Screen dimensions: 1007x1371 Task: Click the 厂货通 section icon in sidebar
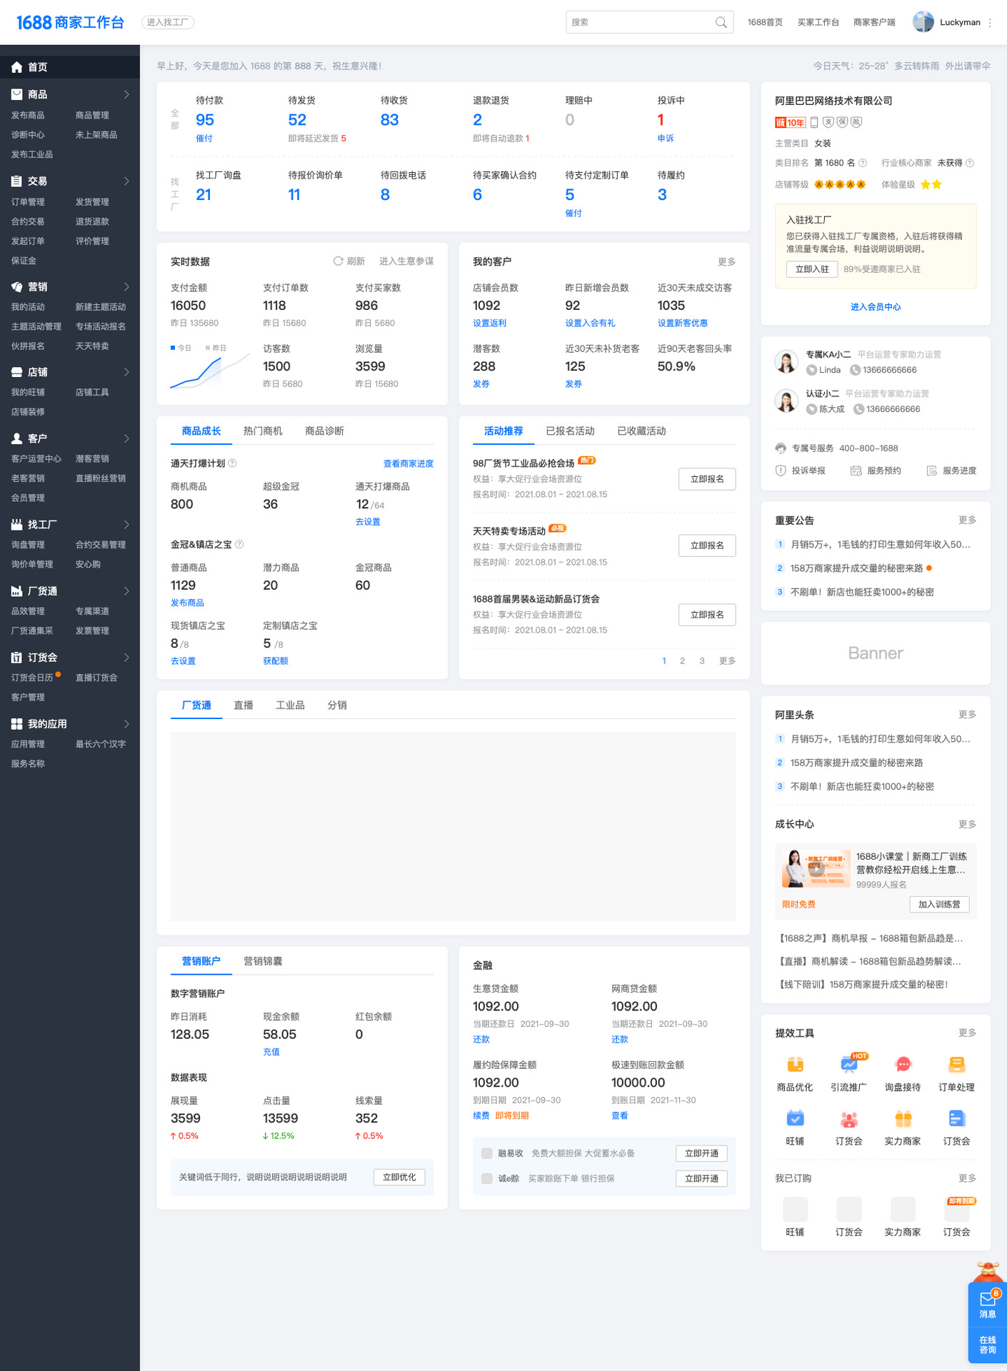[17, 591]
